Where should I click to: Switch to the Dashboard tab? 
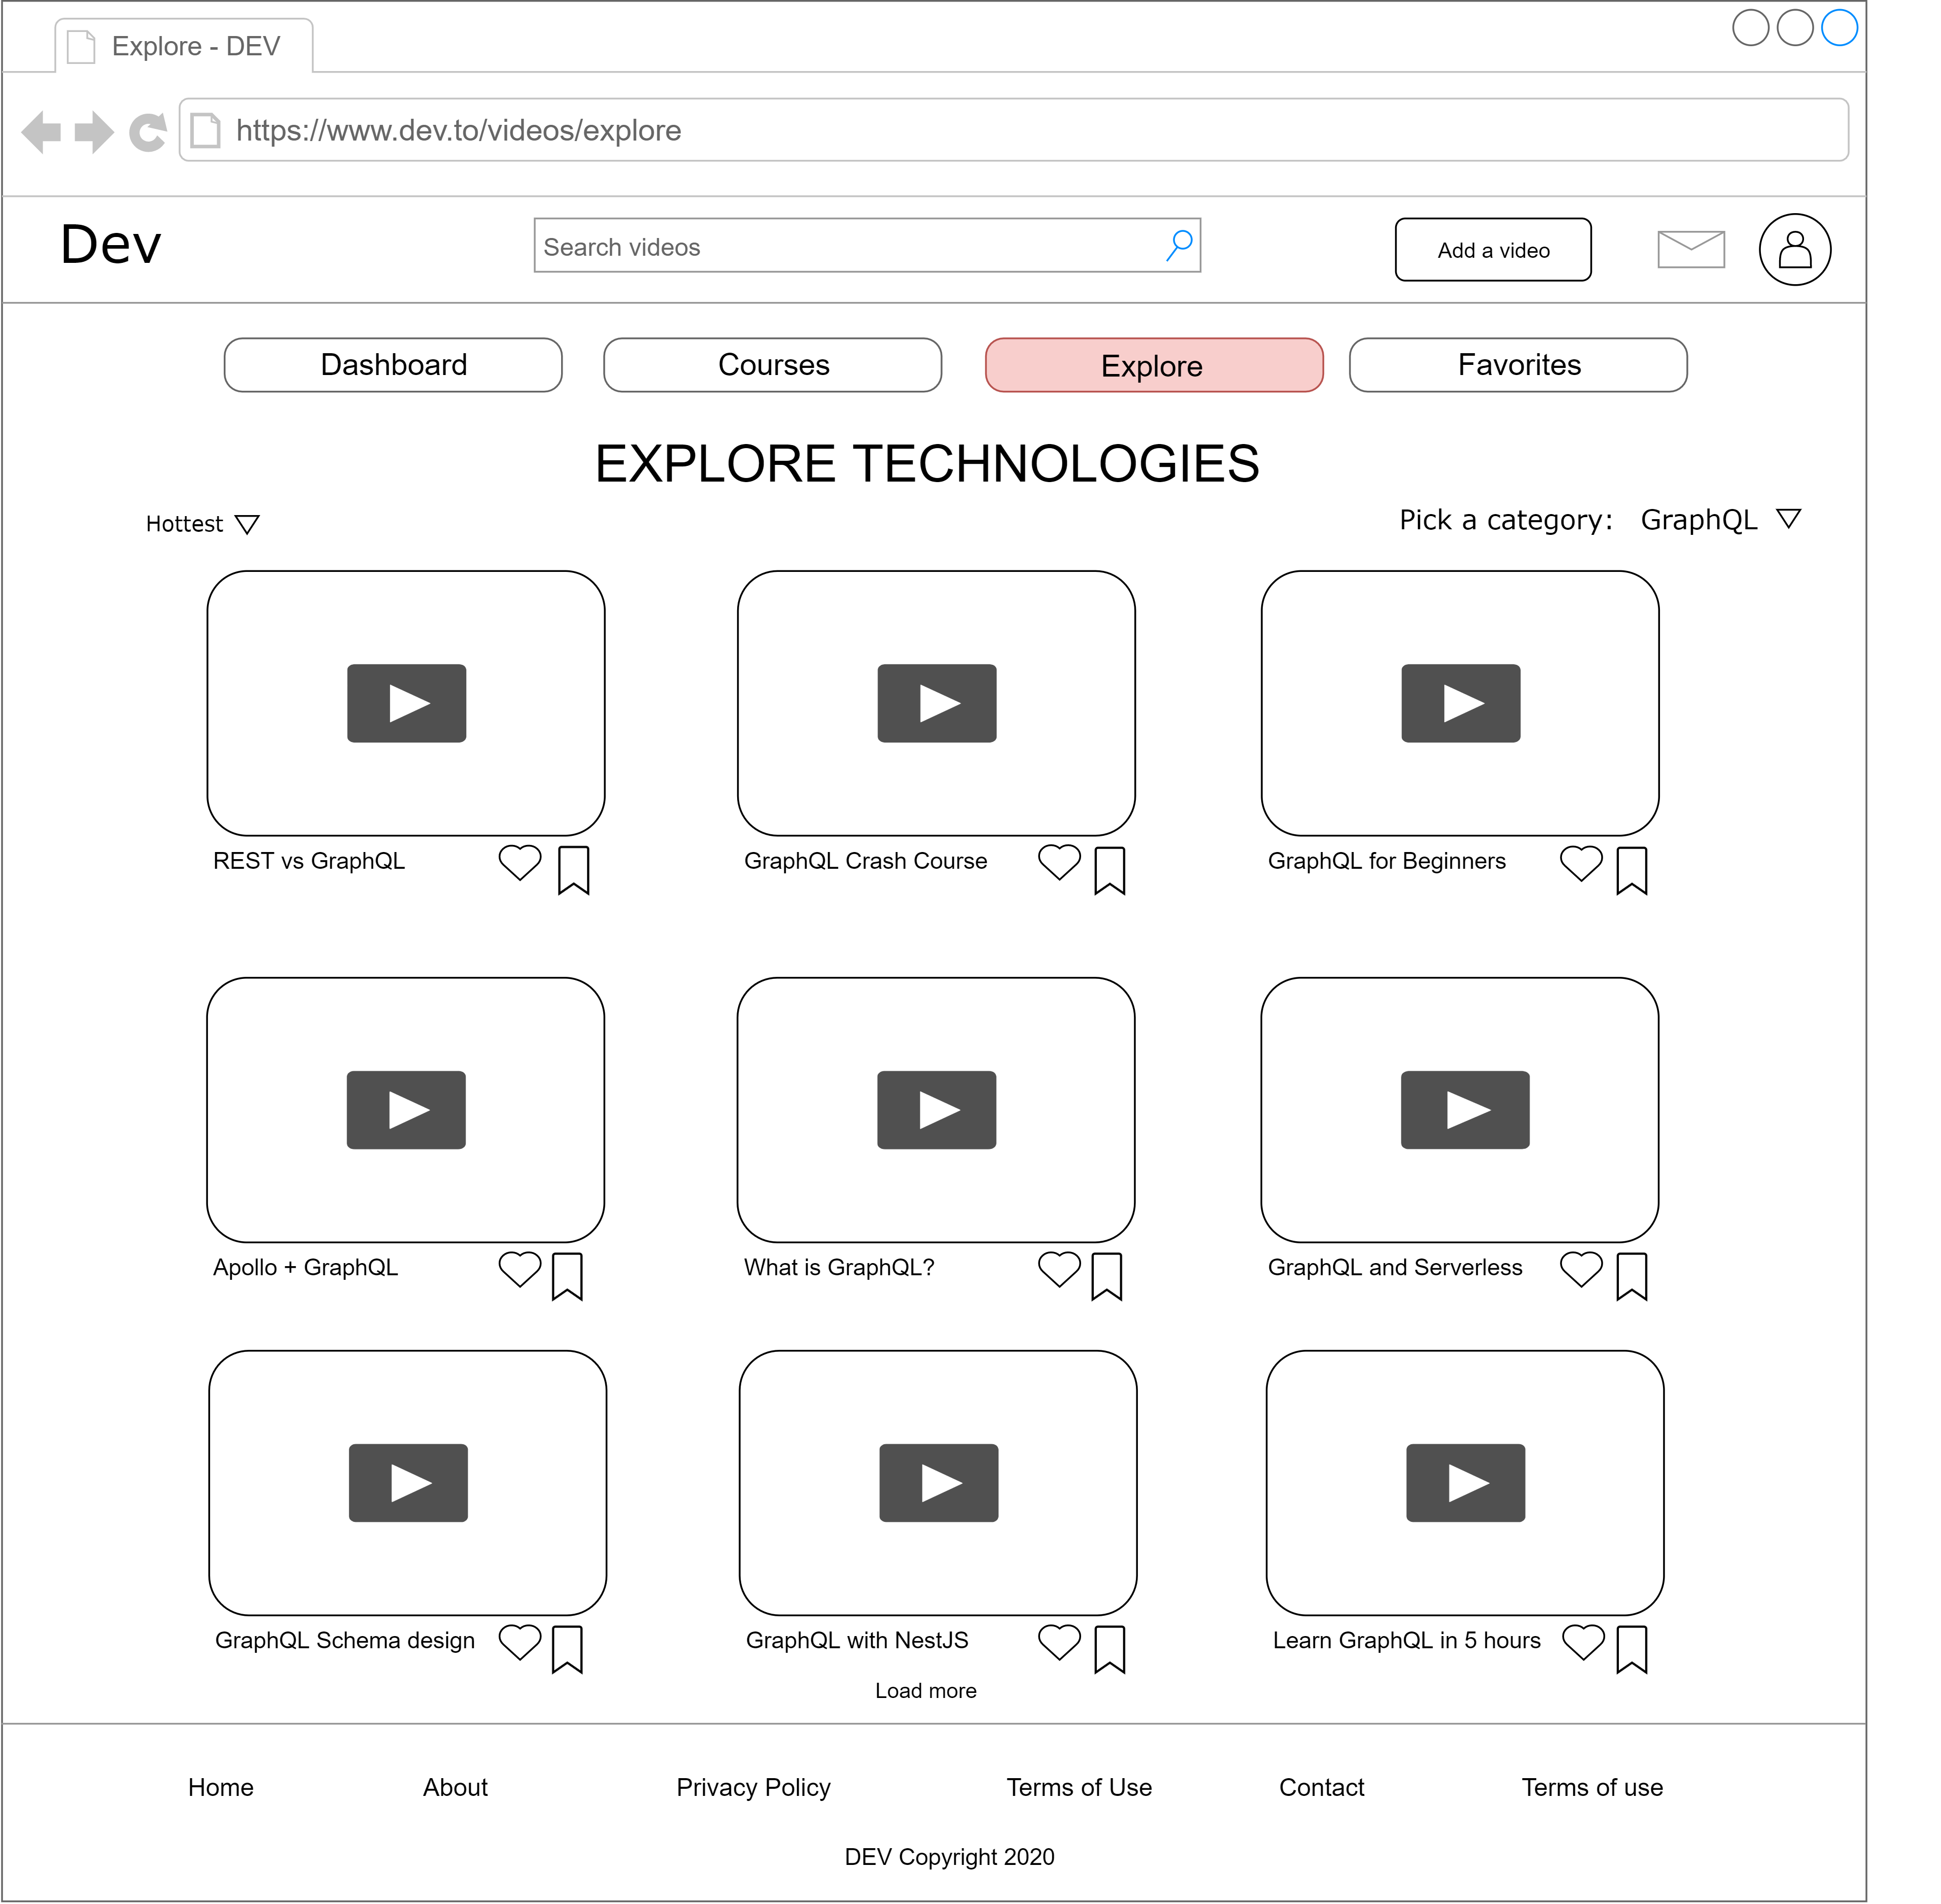point(393,365)
